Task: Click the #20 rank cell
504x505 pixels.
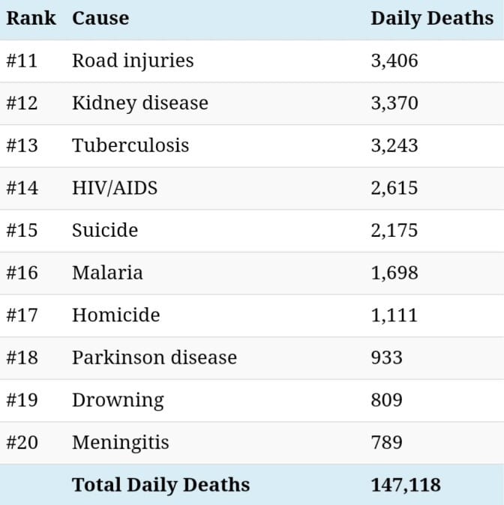Action: coord(22,443)
